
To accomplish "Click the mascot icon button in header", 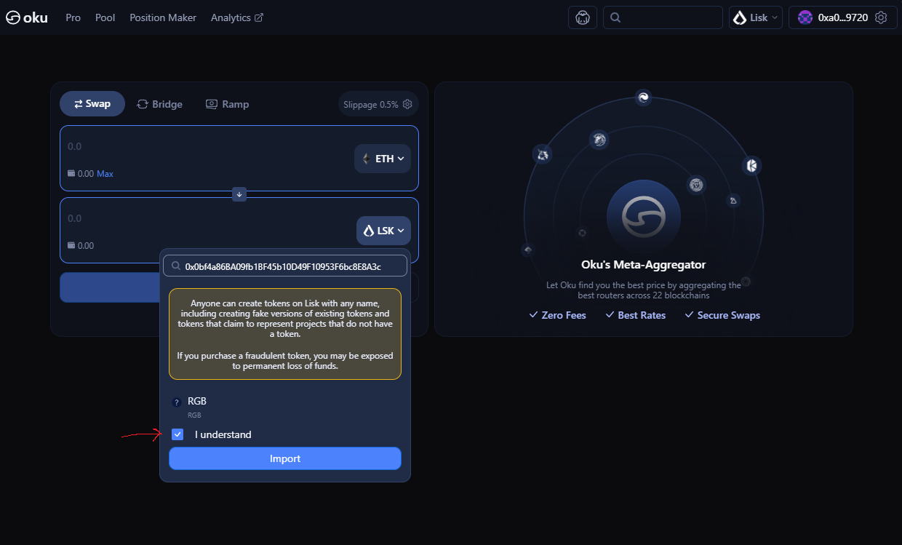I will coord(583,17).
